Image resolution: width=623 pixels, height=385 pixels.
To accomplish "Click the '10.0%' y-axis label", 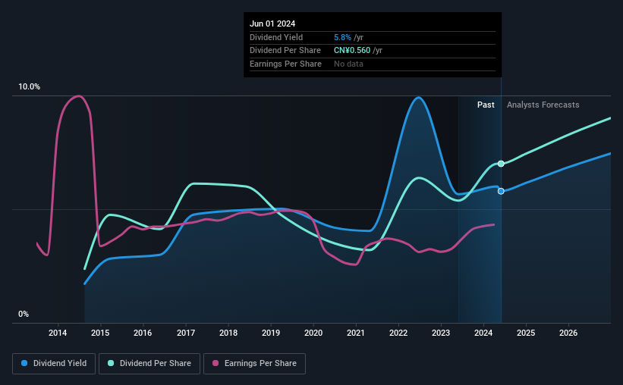I will click(x=29, y=87).
